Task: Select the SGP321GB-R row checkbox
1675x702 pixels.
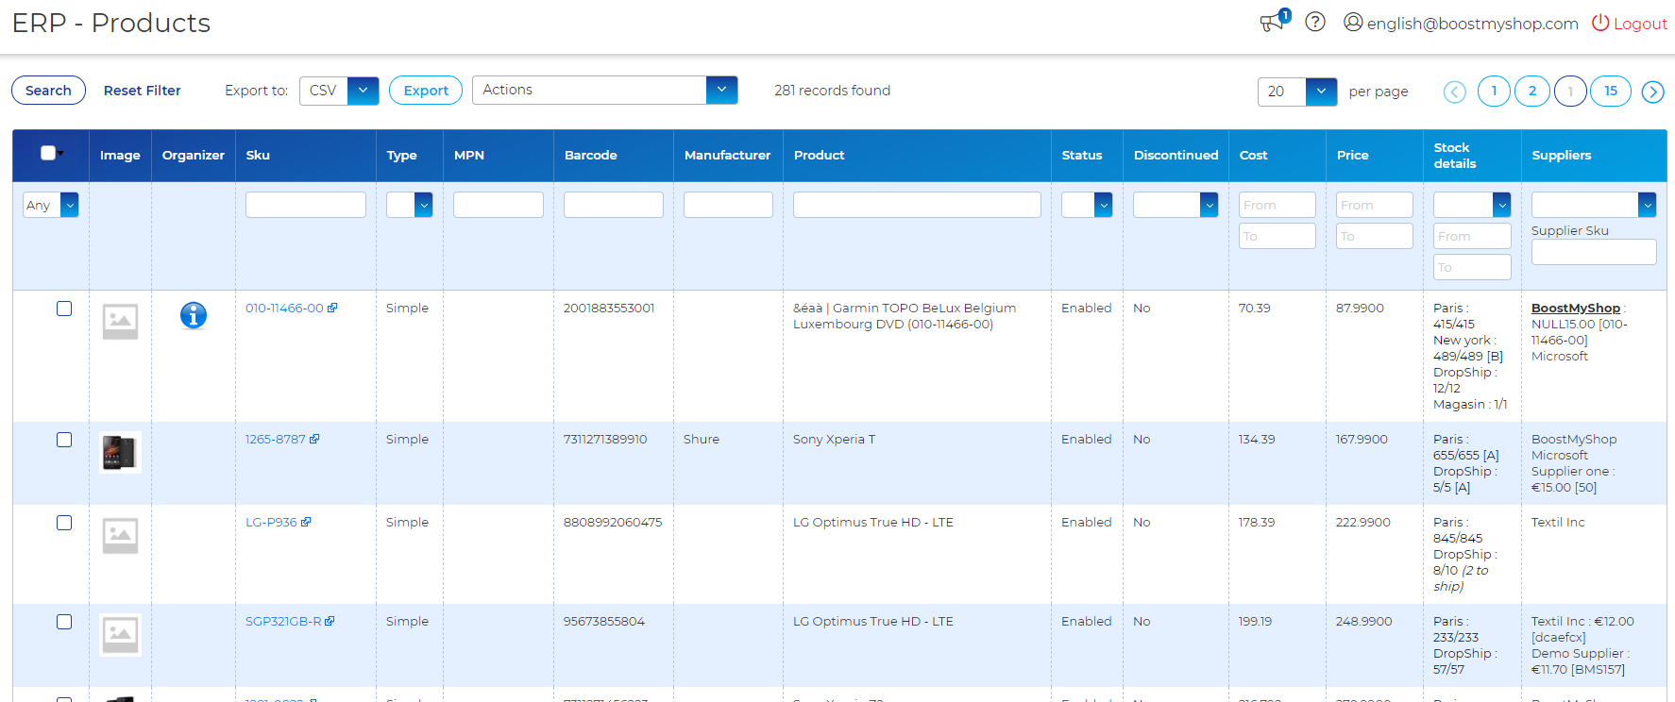Action: click(64, 622)
